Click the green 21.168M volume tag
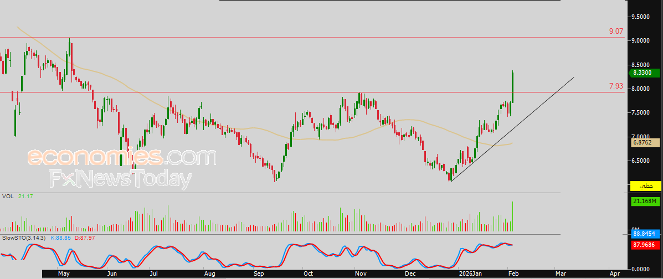This screenshot has height=279, width=663. point(645,201)
